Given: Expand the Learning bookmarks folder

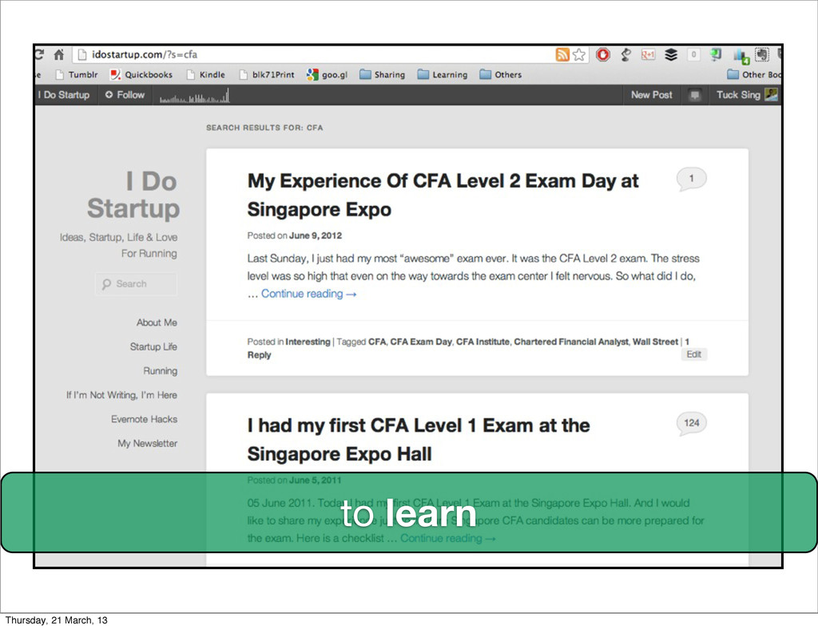Looking at the screenshot, I should coord(443,74).
